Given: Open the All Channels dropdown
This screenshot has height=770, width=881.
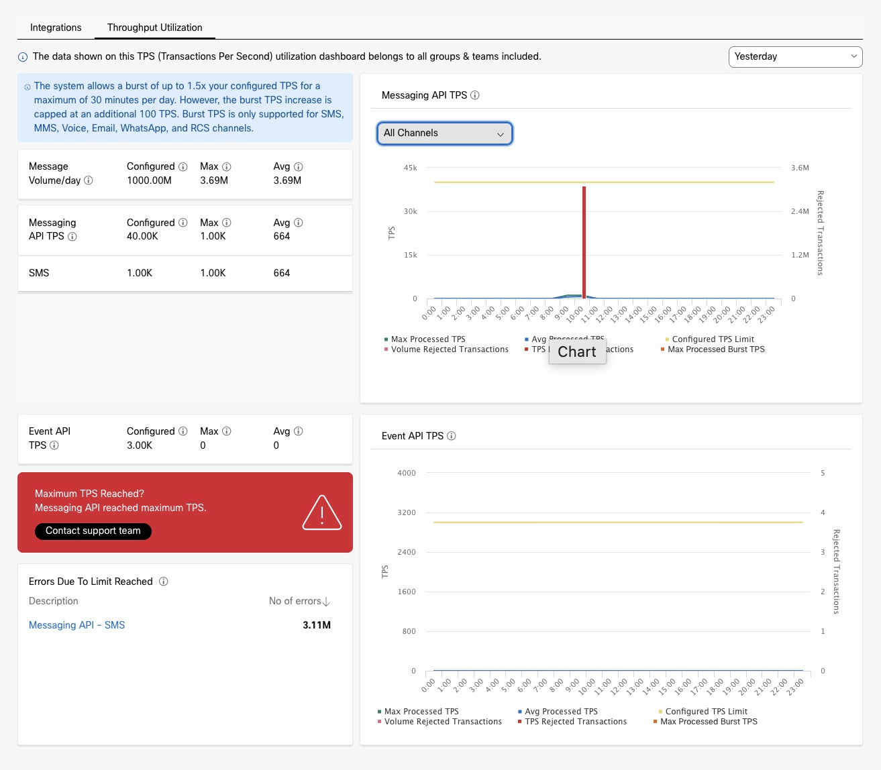Looking at the screenshot, I should (x=444, y=133).
